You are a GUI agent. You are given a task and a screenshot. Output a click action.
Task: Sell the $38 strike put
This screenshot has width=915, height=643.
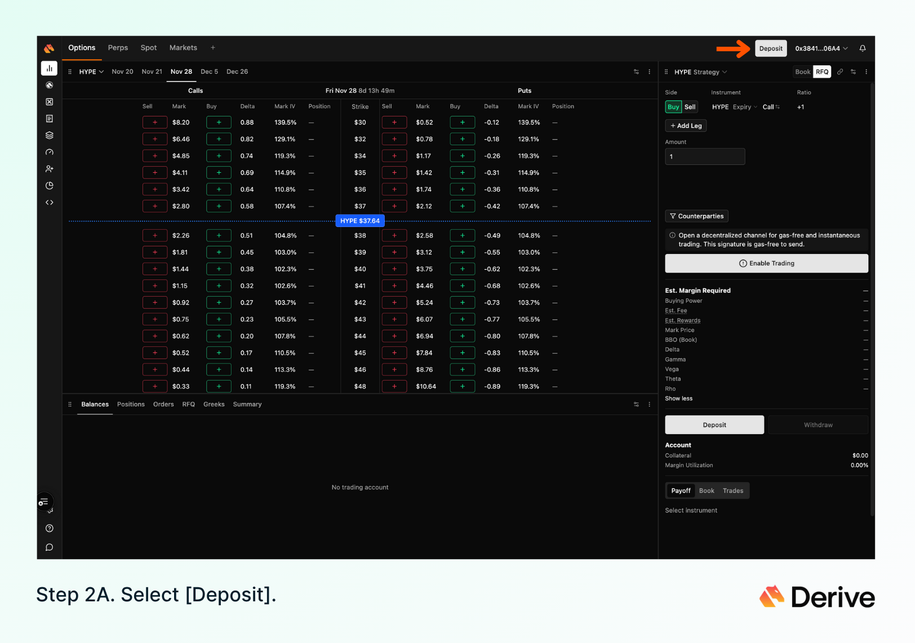point(394,235)
